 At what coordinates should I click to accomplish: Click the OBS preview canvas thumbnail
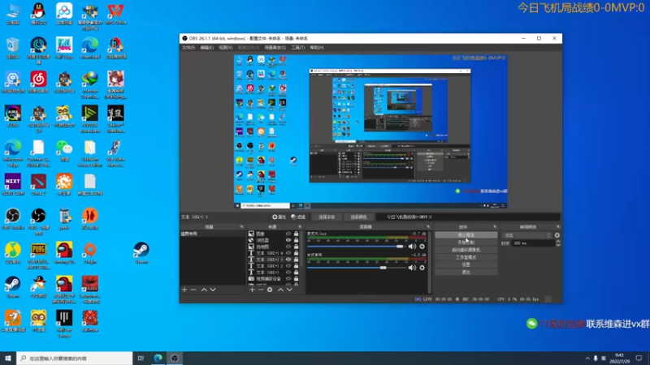pos(370,131)
